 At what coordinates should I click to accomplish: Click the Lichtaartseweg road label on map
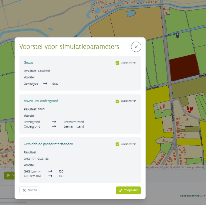pyautogui.click(x=173, y=112)
